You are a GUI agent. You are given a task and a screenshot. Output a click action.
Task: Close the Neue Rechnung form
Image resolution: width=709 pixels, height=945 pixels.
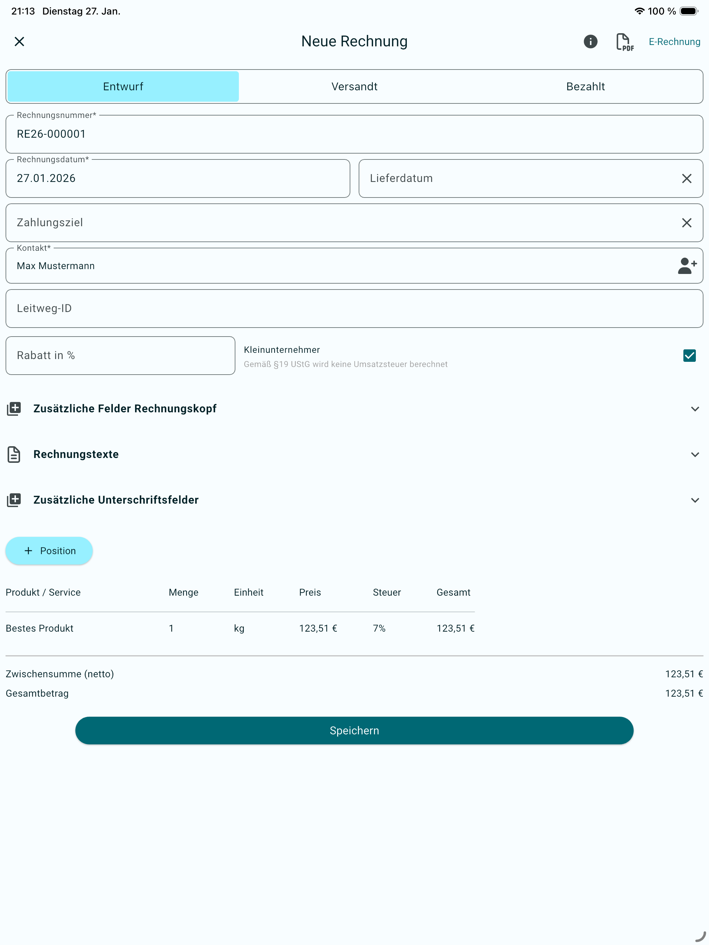(x=20, y=42)
